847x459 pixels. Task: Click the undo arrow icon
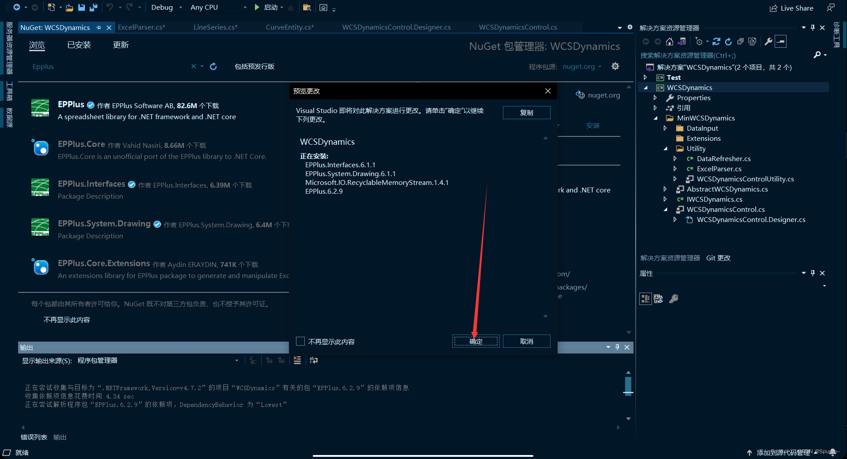pos(109,7)
